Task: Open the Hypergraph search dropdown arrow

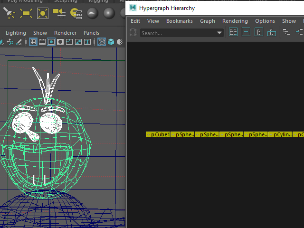Action: coord(219,33)
